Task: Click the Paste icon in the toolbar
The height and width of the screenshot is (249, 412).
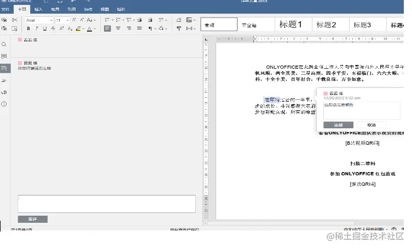Action: click(x=4, y=28)
